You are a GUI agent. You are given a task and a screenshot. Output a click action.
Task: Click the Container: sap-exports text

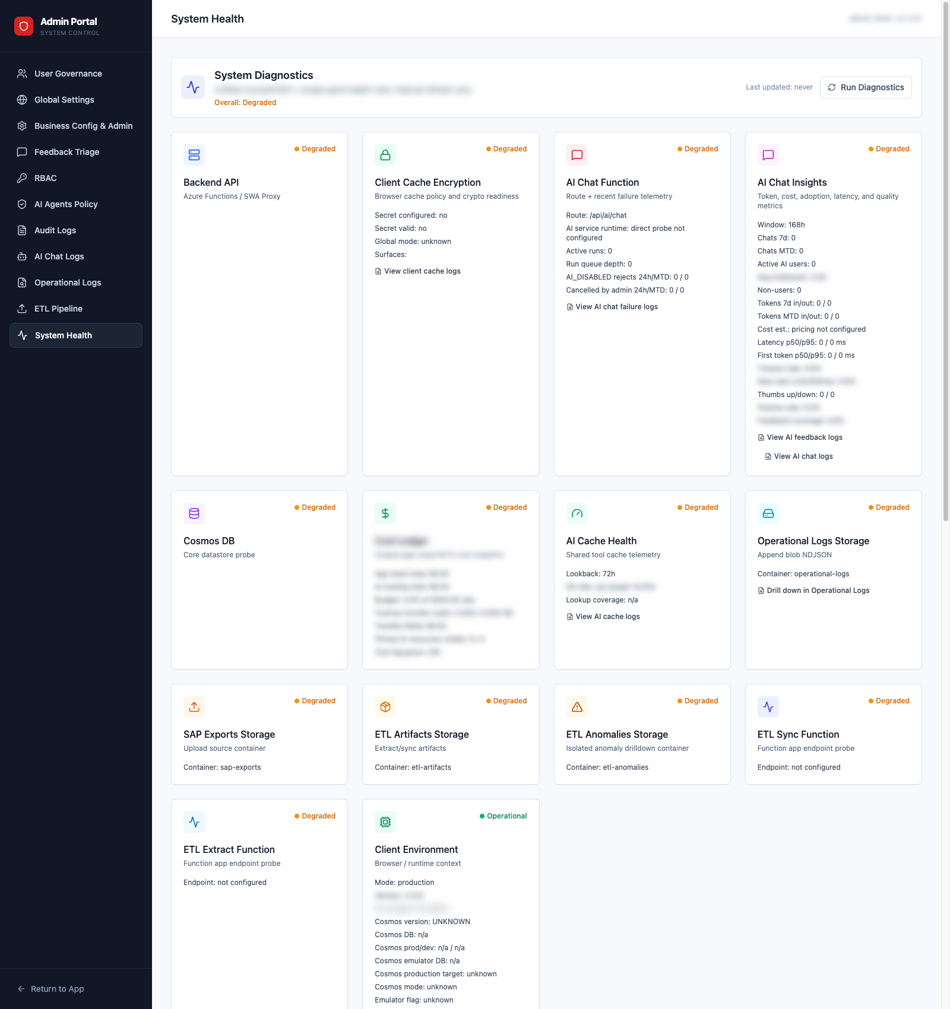pos(222,767)
